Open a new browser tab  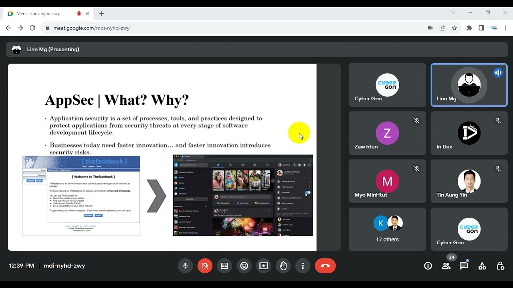click(101, 14)
